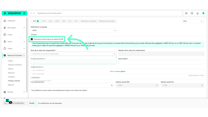The height and width of the screenshot is (117, 208).
Task: Click the Banking building icon
Action: (5, 92)
